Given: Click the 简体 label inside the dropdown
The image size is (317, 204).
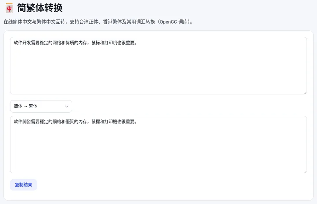Looking at the screenshot, I should (x=18, y=106).
